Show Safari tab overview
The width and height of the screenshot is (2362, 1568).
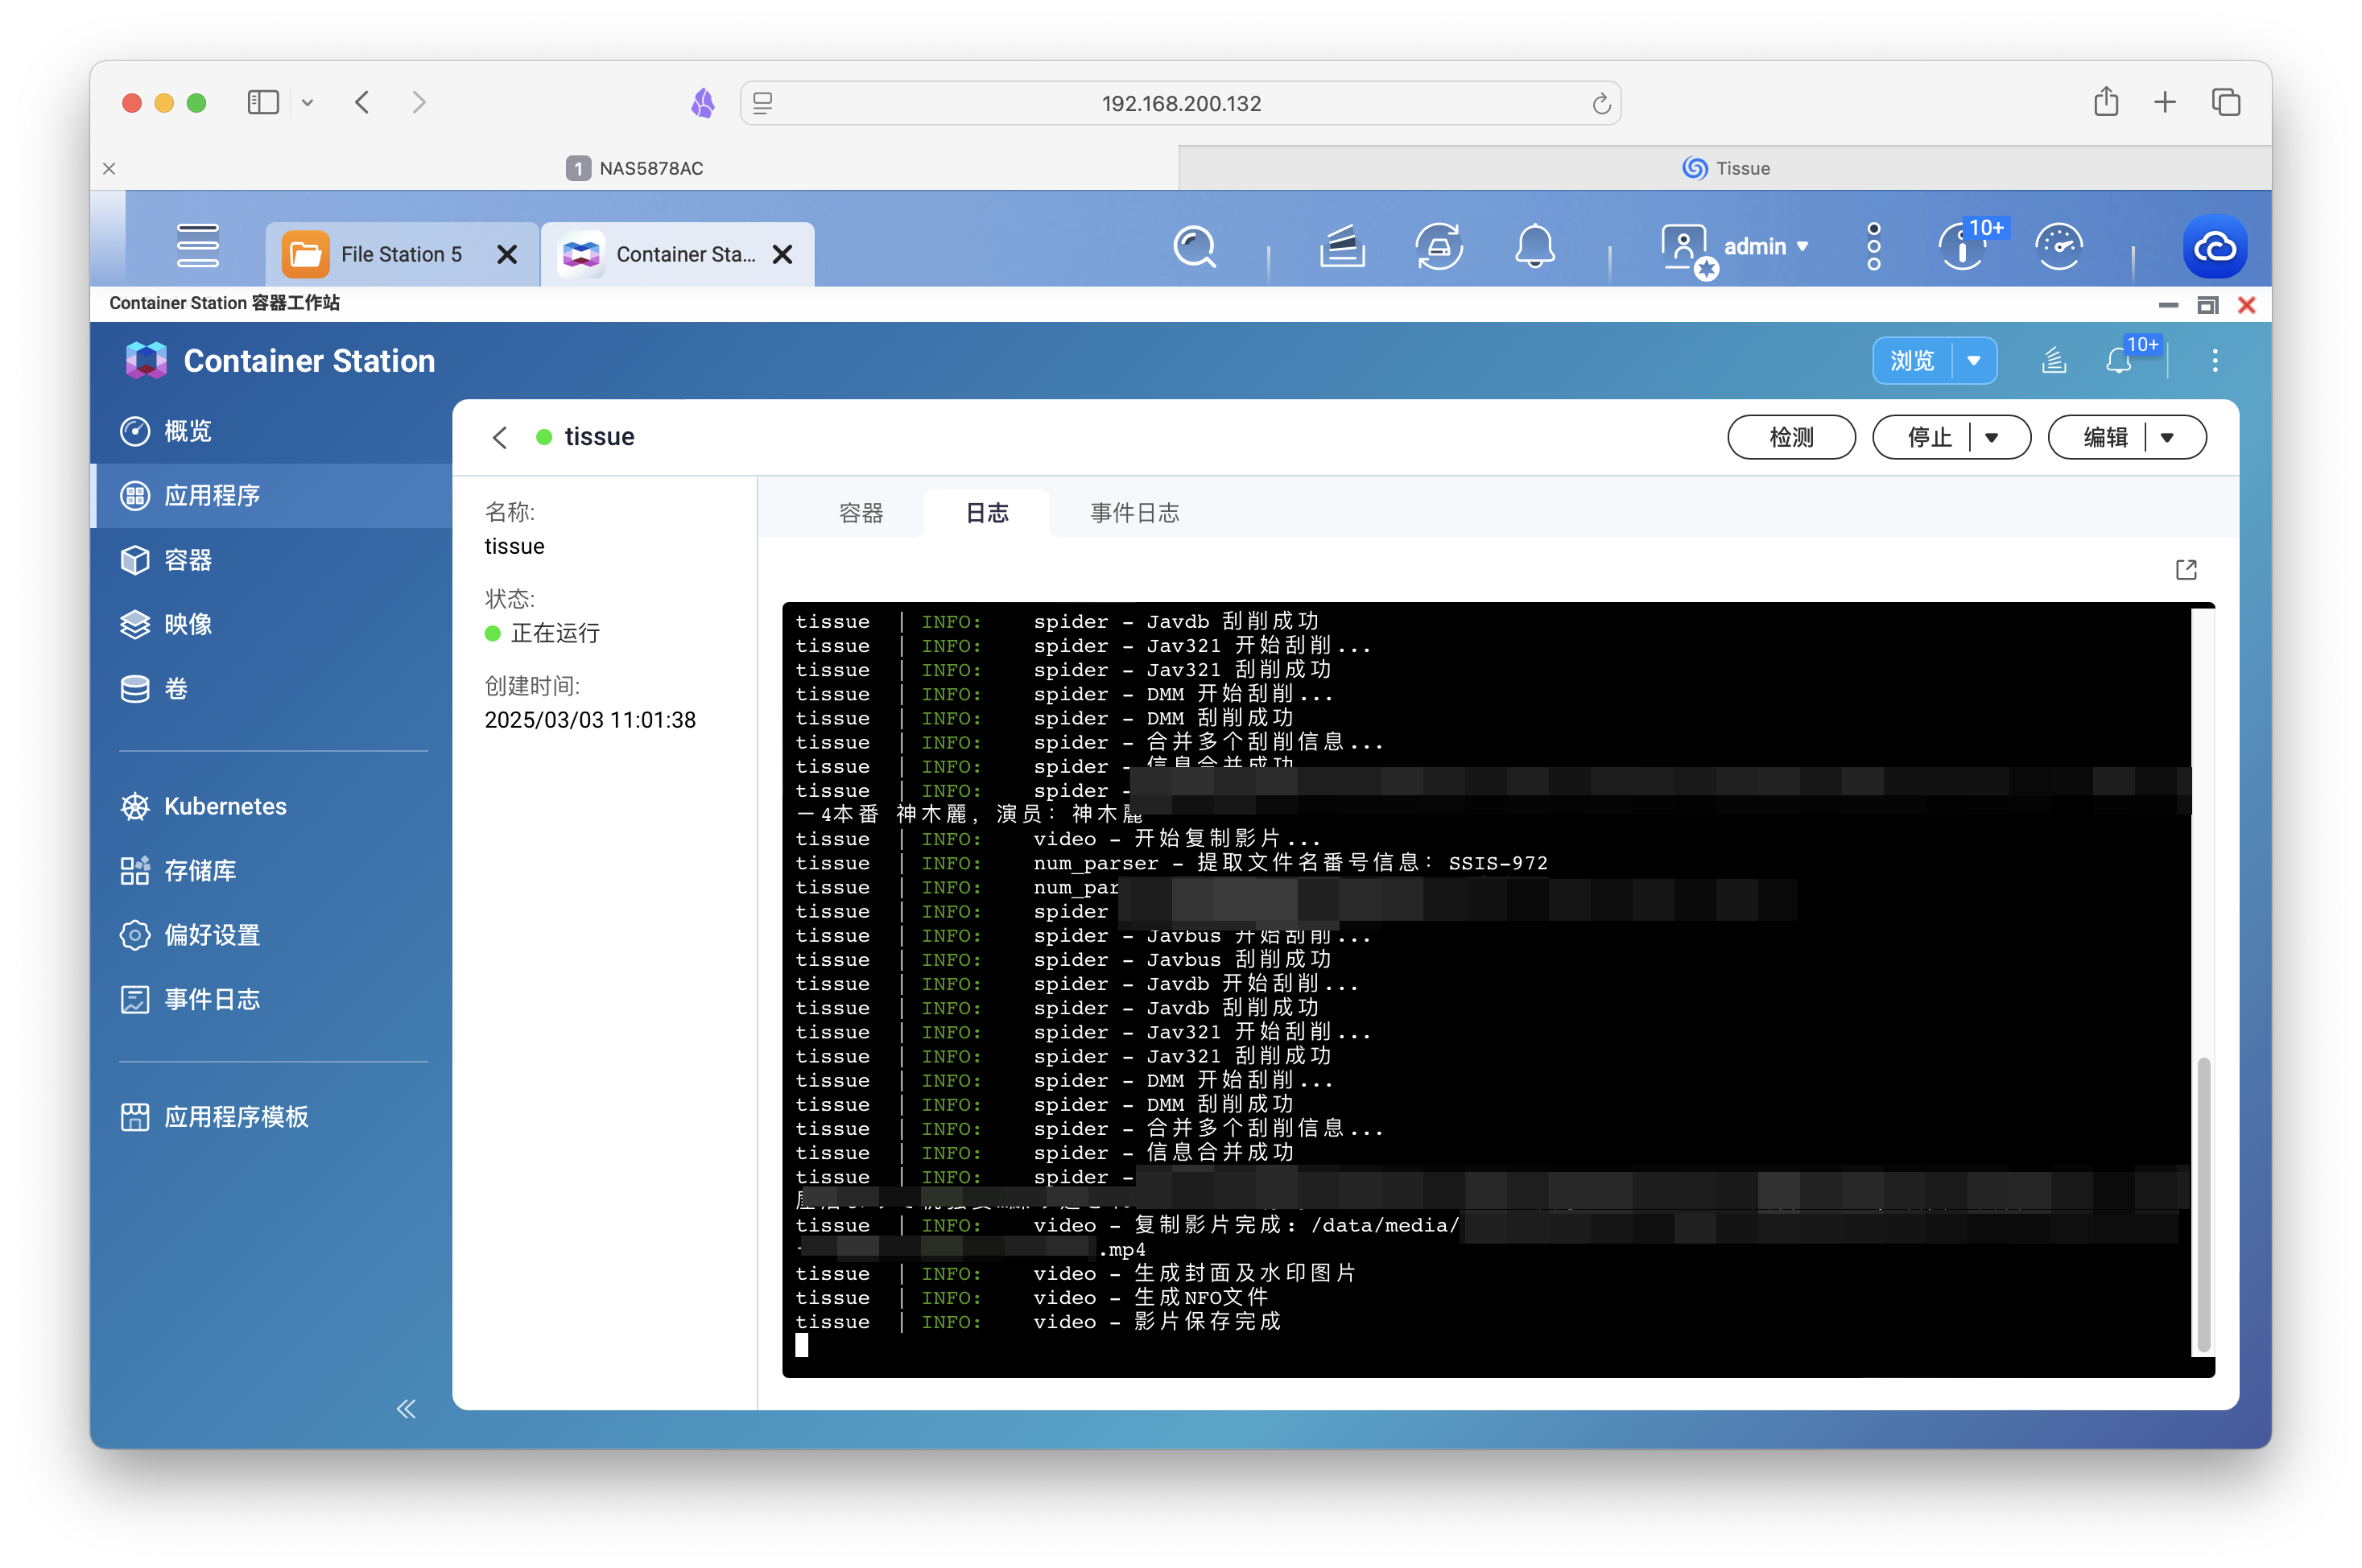pyautogui.click(x=2225, y=102)
